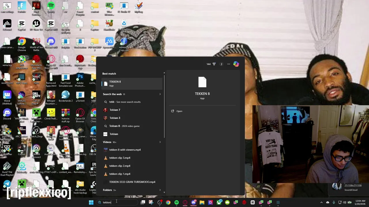Open Ubisoft Connect desktop shortcut
This screenshot has width=369, height=207.
(36, 152)
